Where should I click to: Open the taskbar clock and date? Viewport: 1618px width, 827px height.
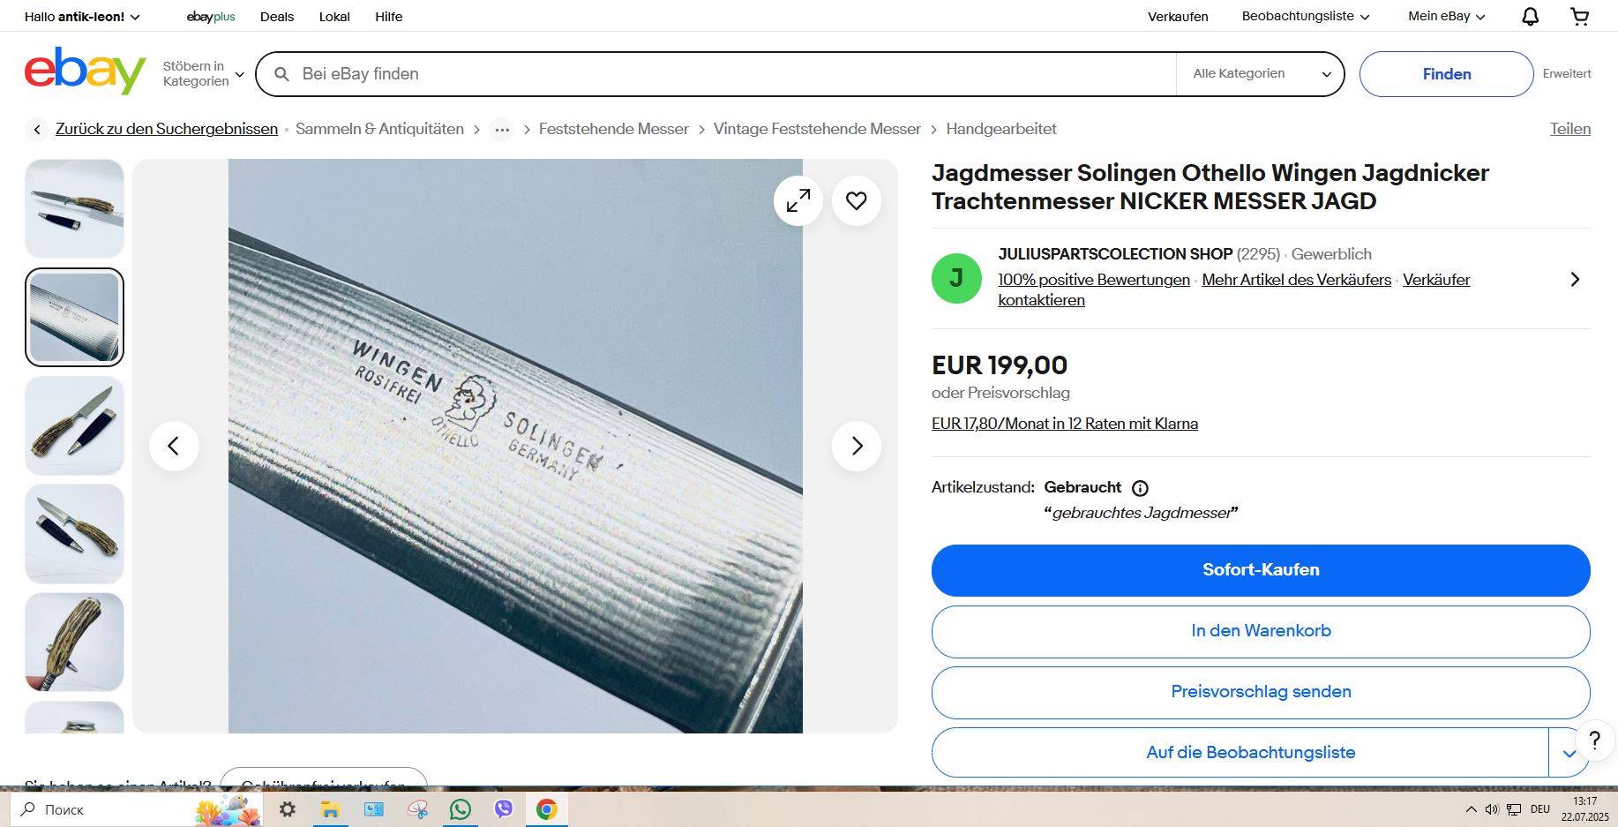[x=1585, y=809]
